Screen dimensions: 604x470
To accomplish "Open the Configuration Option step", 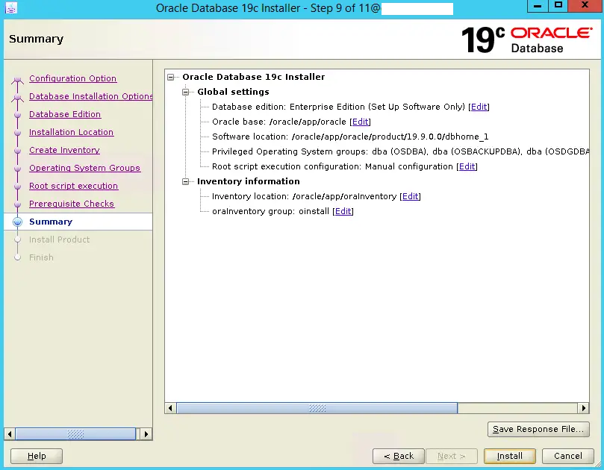I will point(73,78).
